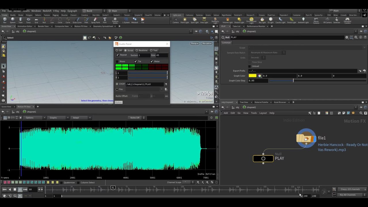368x207 pixels.
Task: Open Layout in the network editor menu
Action: click(x=263, y=113)
